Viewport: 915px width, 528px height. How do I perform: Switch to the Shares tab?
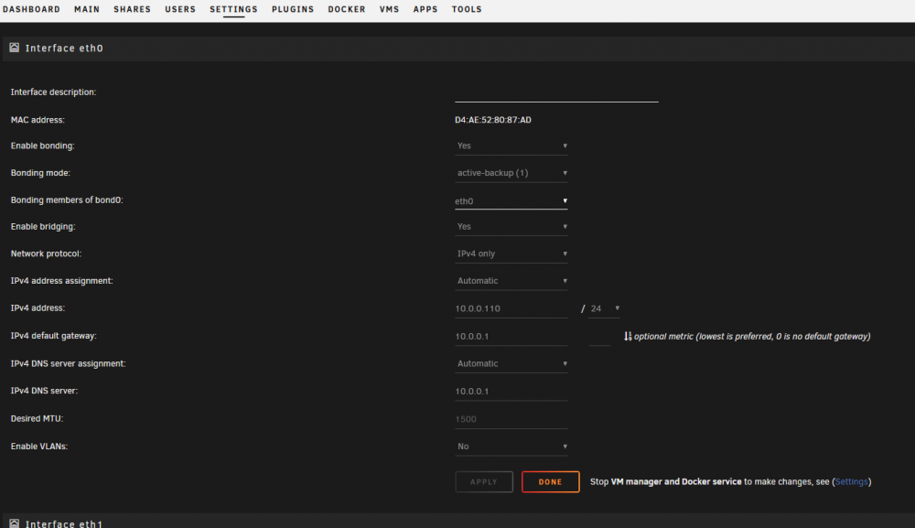[132, 9]
